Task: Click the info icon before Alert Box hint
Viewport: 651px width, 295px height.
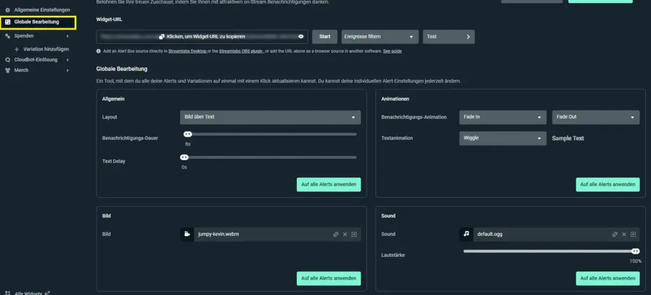Action: click(x=99, y=51)
